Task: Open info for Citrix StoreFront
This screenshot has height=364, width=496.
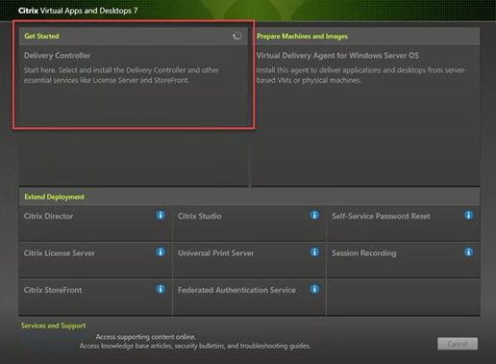Action: [x=161, y=289]
